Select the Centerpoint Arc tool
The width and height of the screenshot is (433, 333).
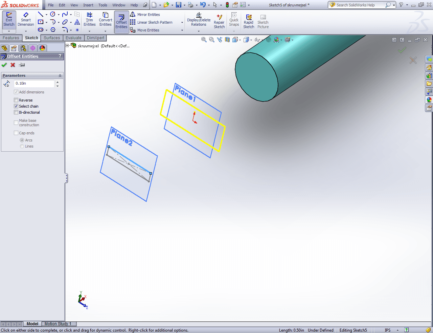point(53,22)
